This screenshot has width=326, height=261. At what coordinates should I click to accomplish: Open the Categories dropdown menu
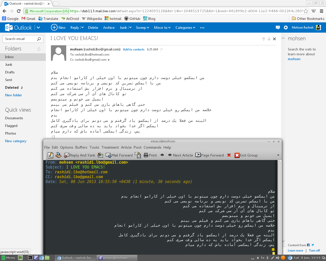(x=185, y=28)
